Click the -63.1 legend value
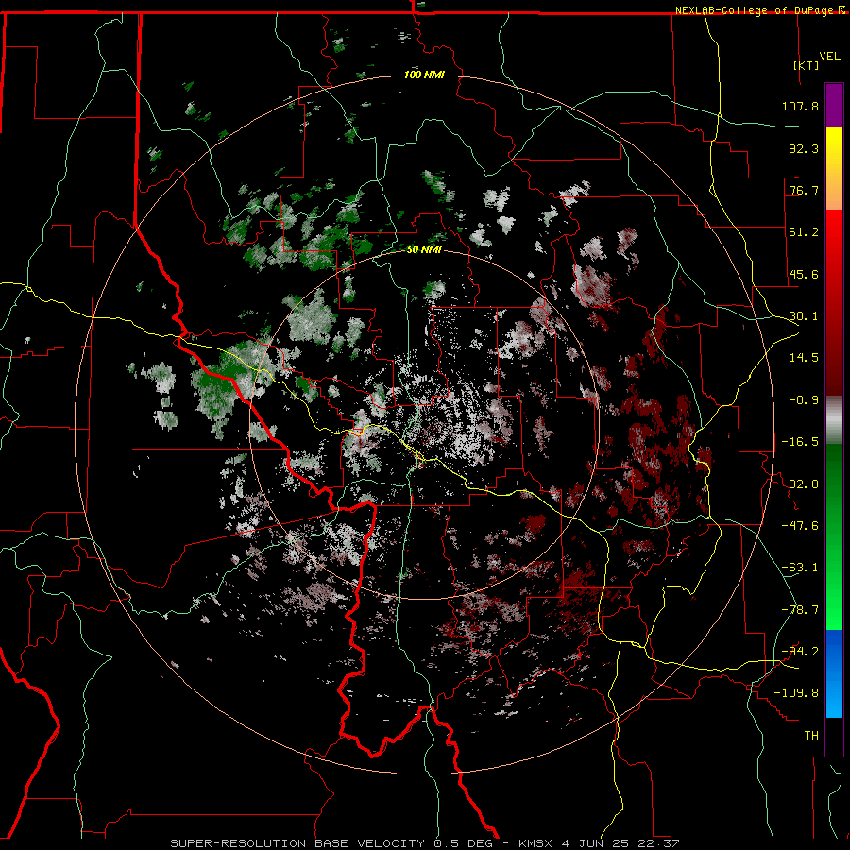Viewport: 850px width, 850px height. tap(800, 568)
